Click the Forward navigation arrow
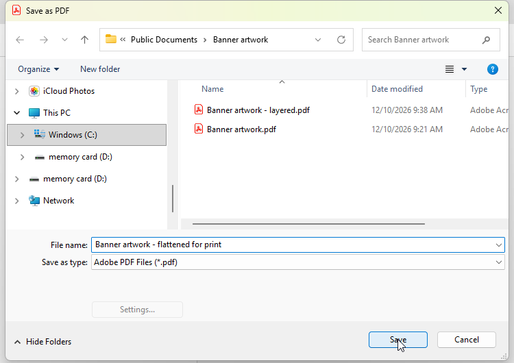 pyautogui.click(x=44, y=40)
